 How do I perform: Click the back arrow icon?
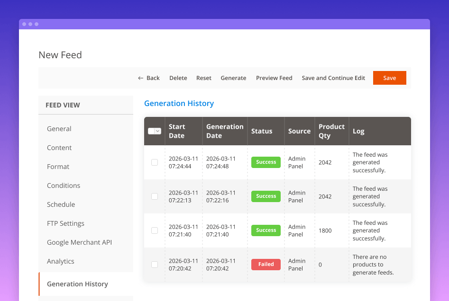(x=140, y=78)
